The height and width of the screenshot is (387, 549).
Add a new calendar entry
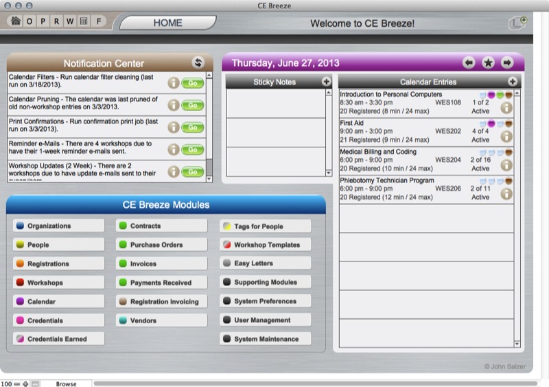pyautogui.click(x=512, y=82)
